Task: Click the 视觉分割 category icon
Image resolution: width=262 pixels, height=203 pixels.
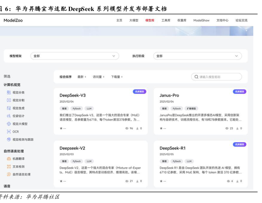Action: [x=9, y=101]
